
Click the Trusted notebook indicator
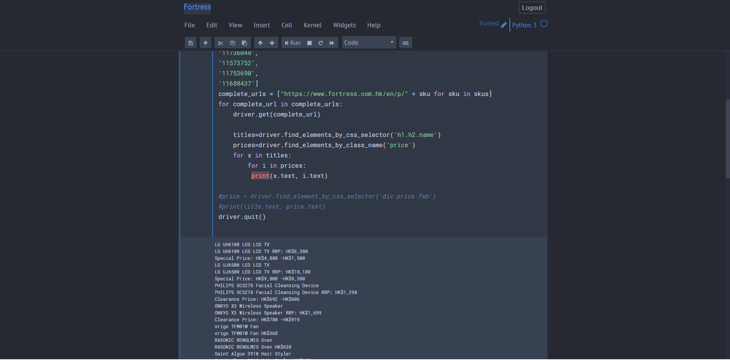489,24
